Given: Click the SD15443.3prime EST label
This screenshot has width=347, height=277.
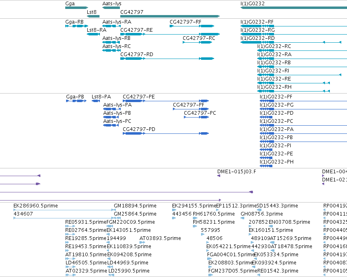Looking at the screenshot, I should [x=277, y=206].
